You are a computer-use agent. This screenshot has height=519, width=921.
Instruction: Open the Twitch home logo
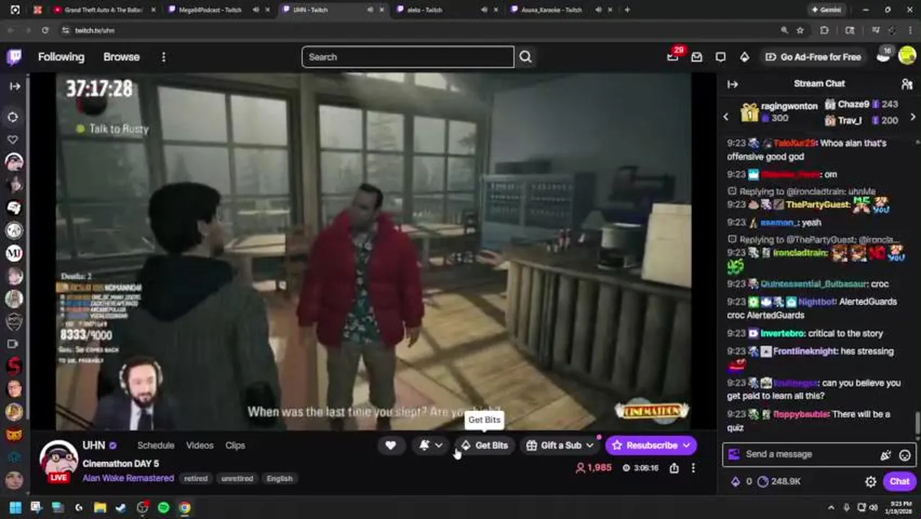click(x=14, y=57)
